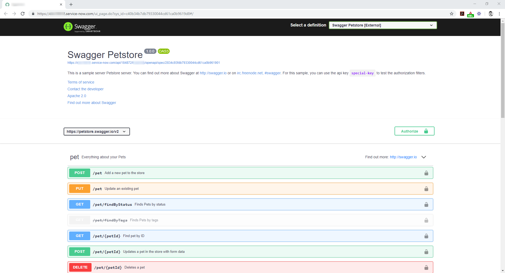Image resolution: width=505 pixels, height=273 pixels.
Task: Follow the http://swagger.io link in description
Action: pyautogui.click(x=213, y=73)
